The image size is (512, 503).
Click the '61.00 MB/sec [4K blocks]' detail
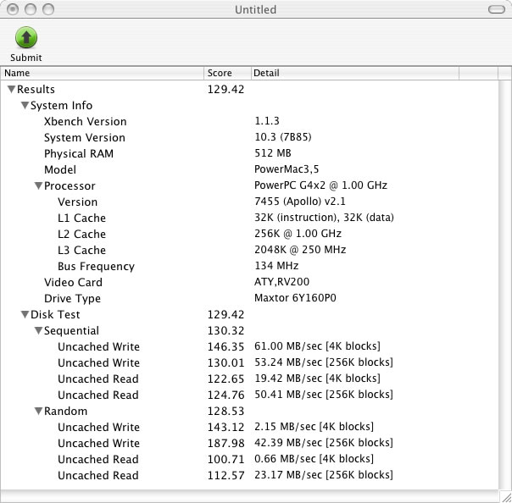317,346
